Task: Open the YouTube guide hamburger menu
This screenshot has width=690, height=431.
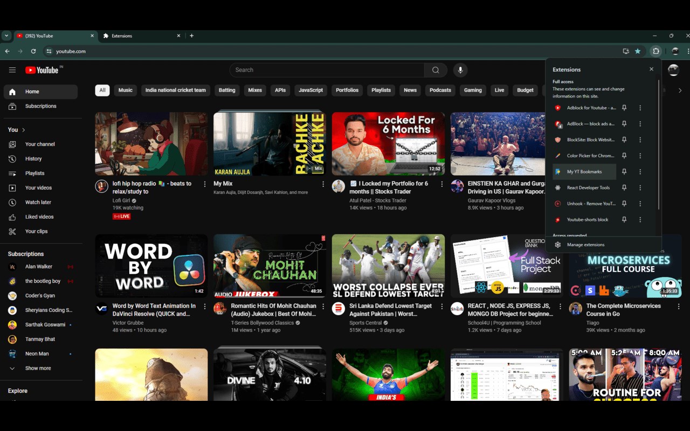Action: 12,70
